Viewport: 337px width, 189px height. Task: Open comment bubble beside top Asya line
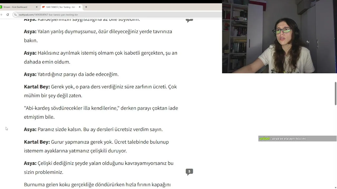click(x=189, y=20)
